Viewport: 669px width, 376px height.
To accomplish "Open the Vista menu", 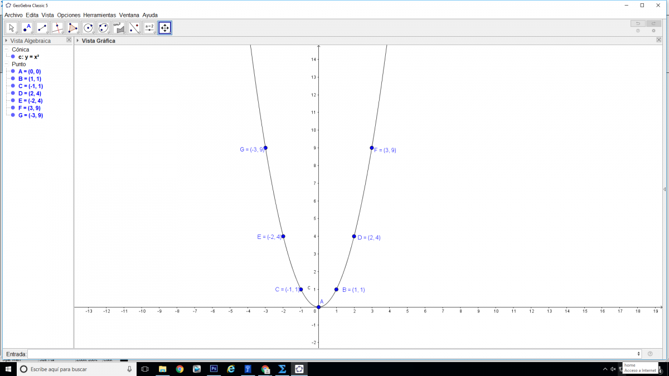I will [x=48, y=15].
